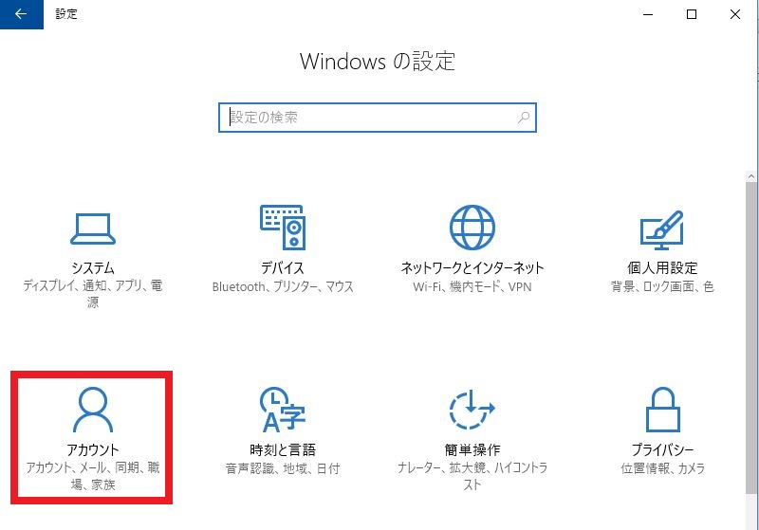Open the 時刻と言語 clock icon
The image size is (759, 530).
283,409
